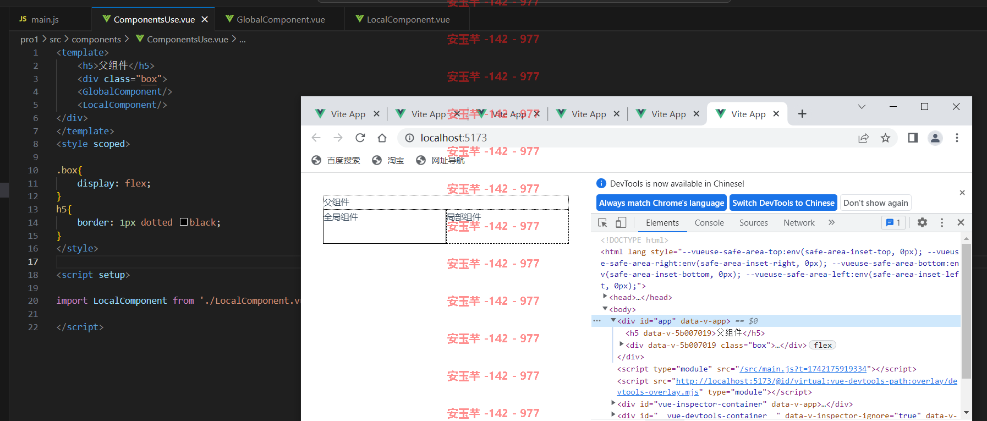This screenshot has width=987, height=421.
Task: Collapse the body element node
Action: pos(605,309)
